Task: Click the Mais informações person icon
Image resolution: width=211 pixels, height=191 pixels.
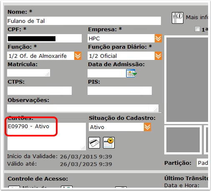Action: click(178, 18)
